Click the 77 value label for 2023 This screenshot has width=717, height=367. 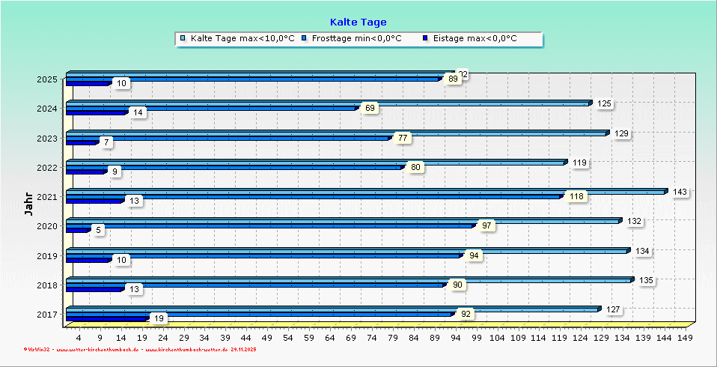tap(401, 138)
